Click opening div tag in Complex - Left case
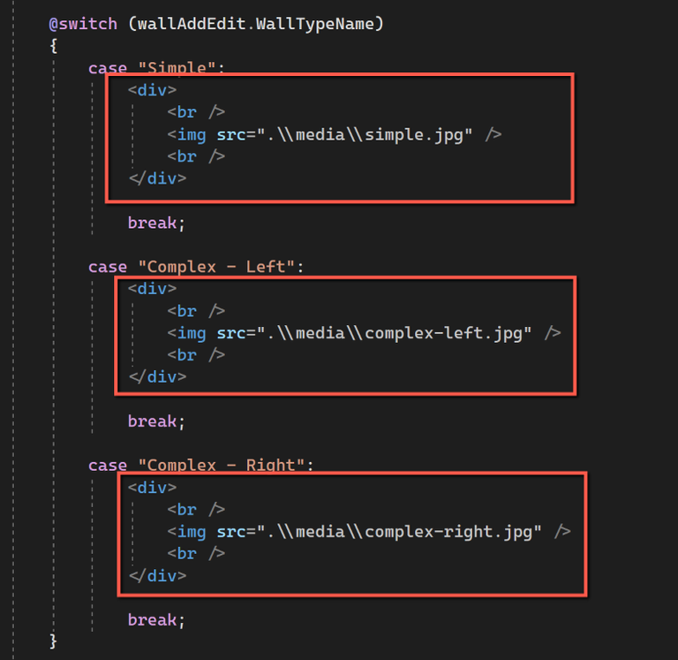The height and width of the screenshot is (660, 678). [152, 289]
